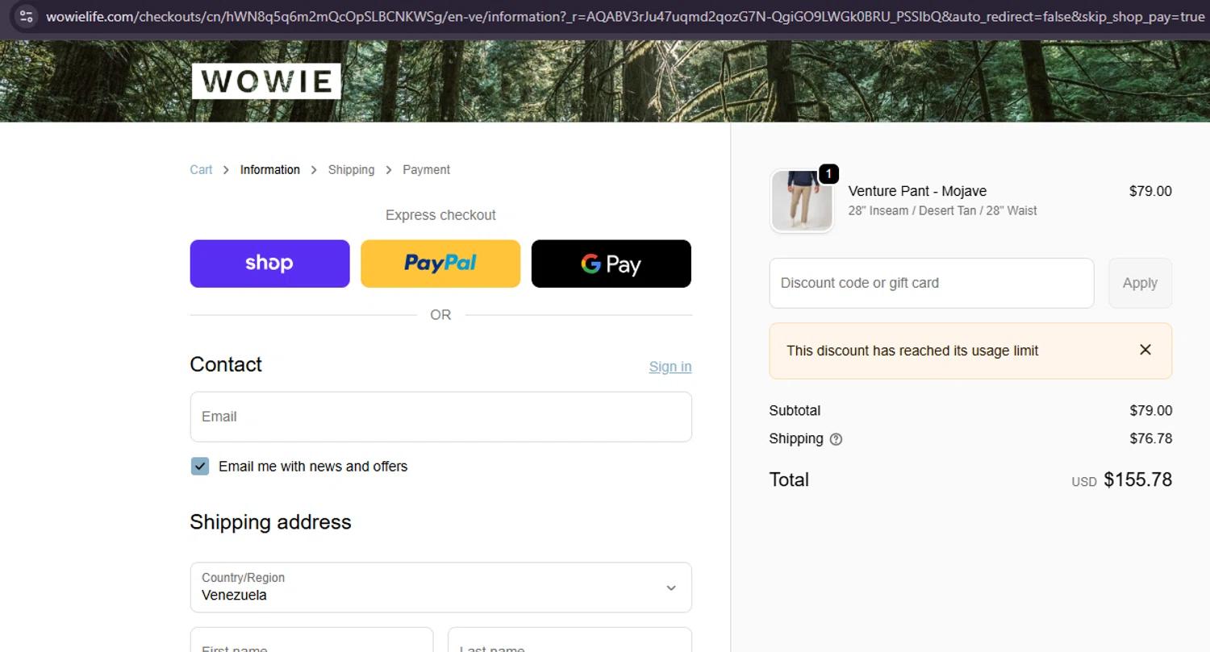
Task: Click the site info icon in address bar
Action: [x=26, y=16]
